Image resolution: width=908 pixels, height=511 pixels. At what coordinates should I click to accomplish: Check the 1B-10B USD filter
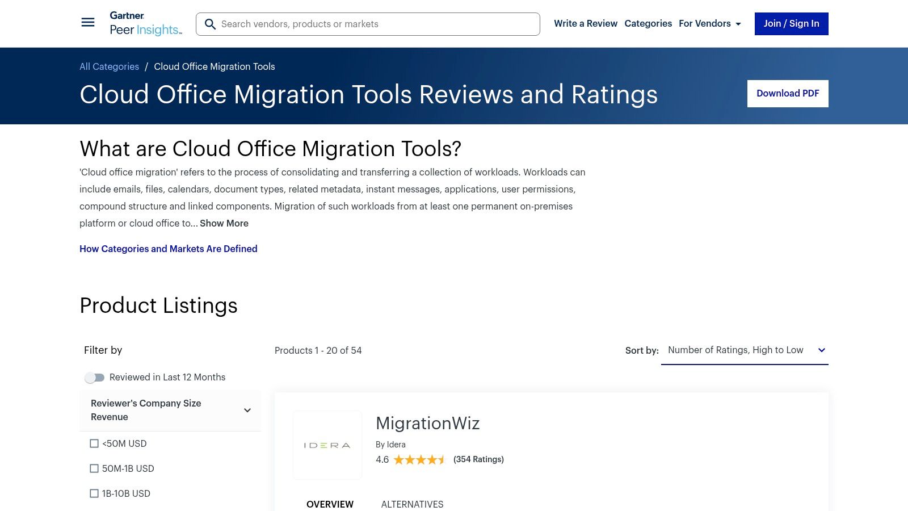(x=94, y=493)
